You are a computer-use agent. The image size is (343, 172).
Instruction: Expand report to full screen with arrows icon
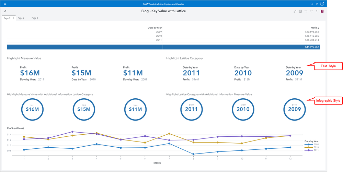click(295, 11)
